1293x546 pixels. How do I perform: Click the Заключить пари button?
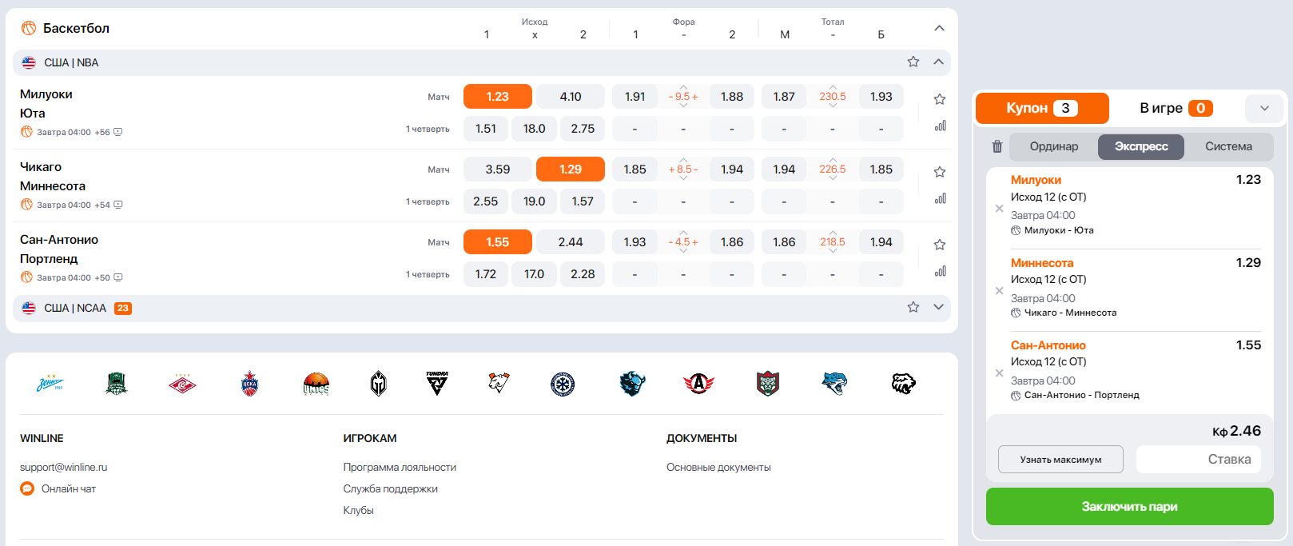pos(1130,507)
